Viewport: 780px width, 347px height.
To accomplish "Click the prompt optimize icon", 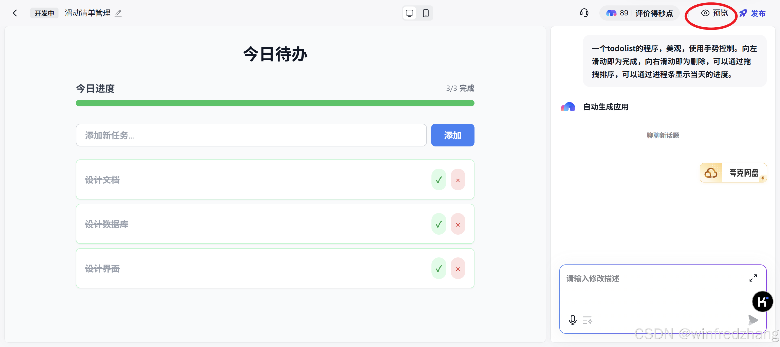I will point(587,320).
